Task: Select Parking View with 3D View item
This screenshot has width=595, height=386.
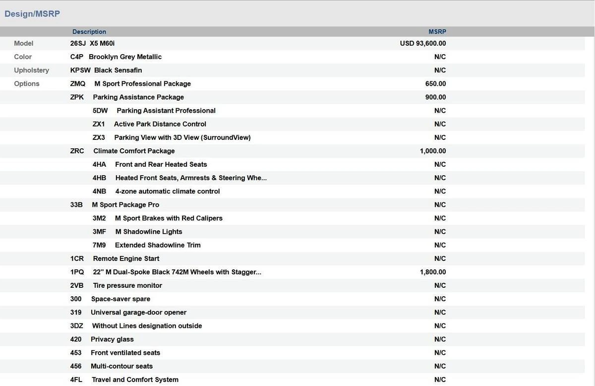Action: [x=182, y=137]
